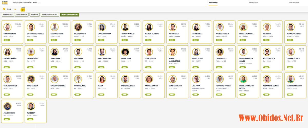Select the Coronel Neil candidate name
308x128 pixels.
tap(80, 86)
